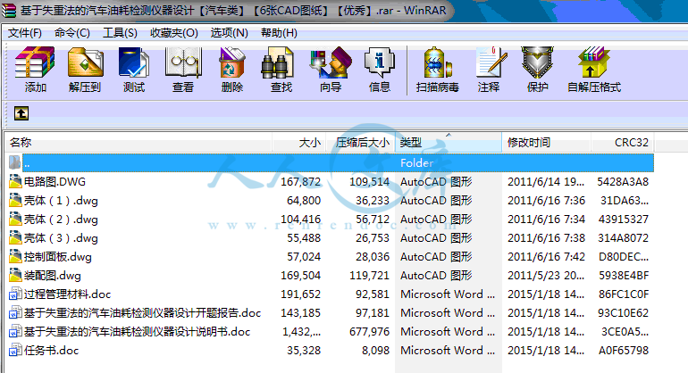
Task: Click the icon of 壳体（3）.dwg
Action: tap(15, 237)
